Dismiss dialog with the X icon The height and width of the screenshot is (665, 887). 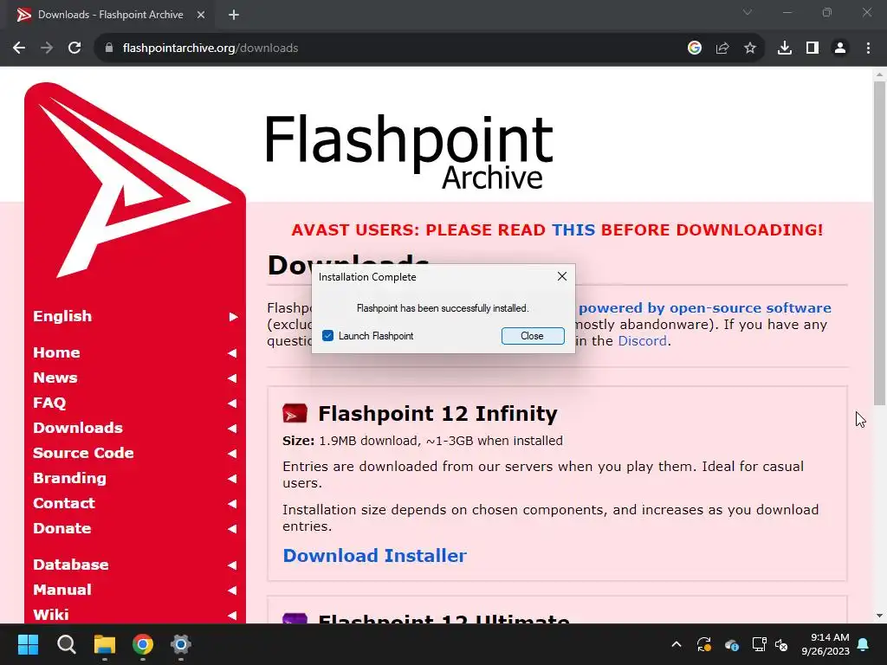pos(561,276)
